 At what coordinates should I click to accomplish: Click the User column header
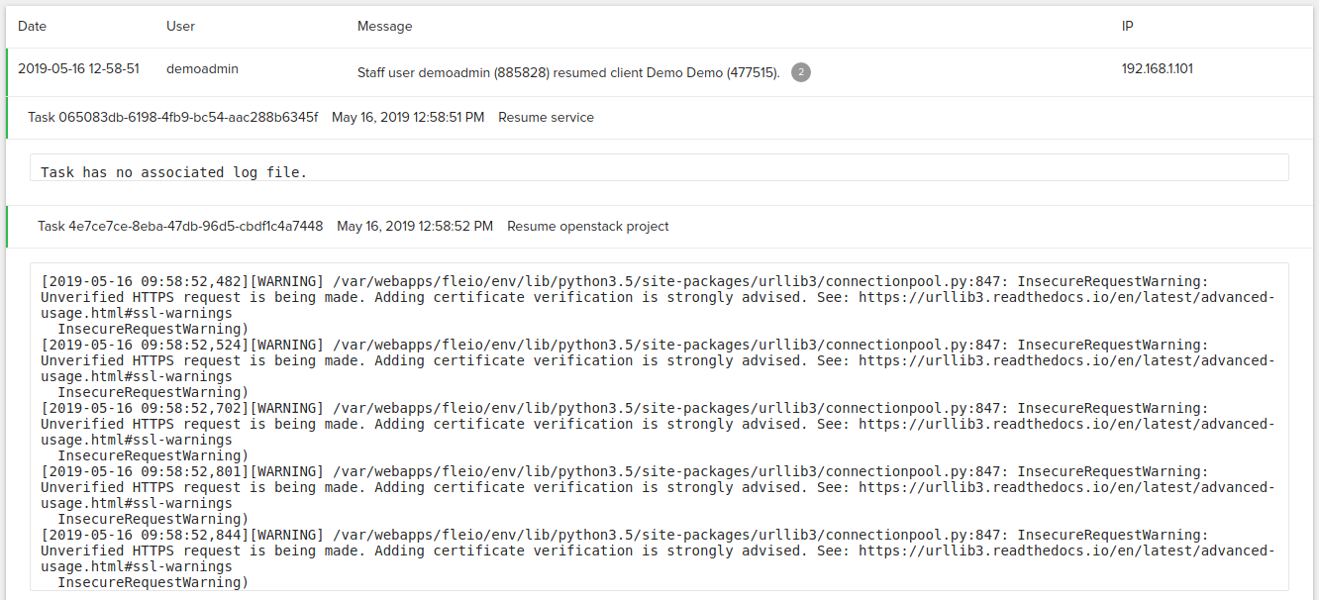[181, 26]
